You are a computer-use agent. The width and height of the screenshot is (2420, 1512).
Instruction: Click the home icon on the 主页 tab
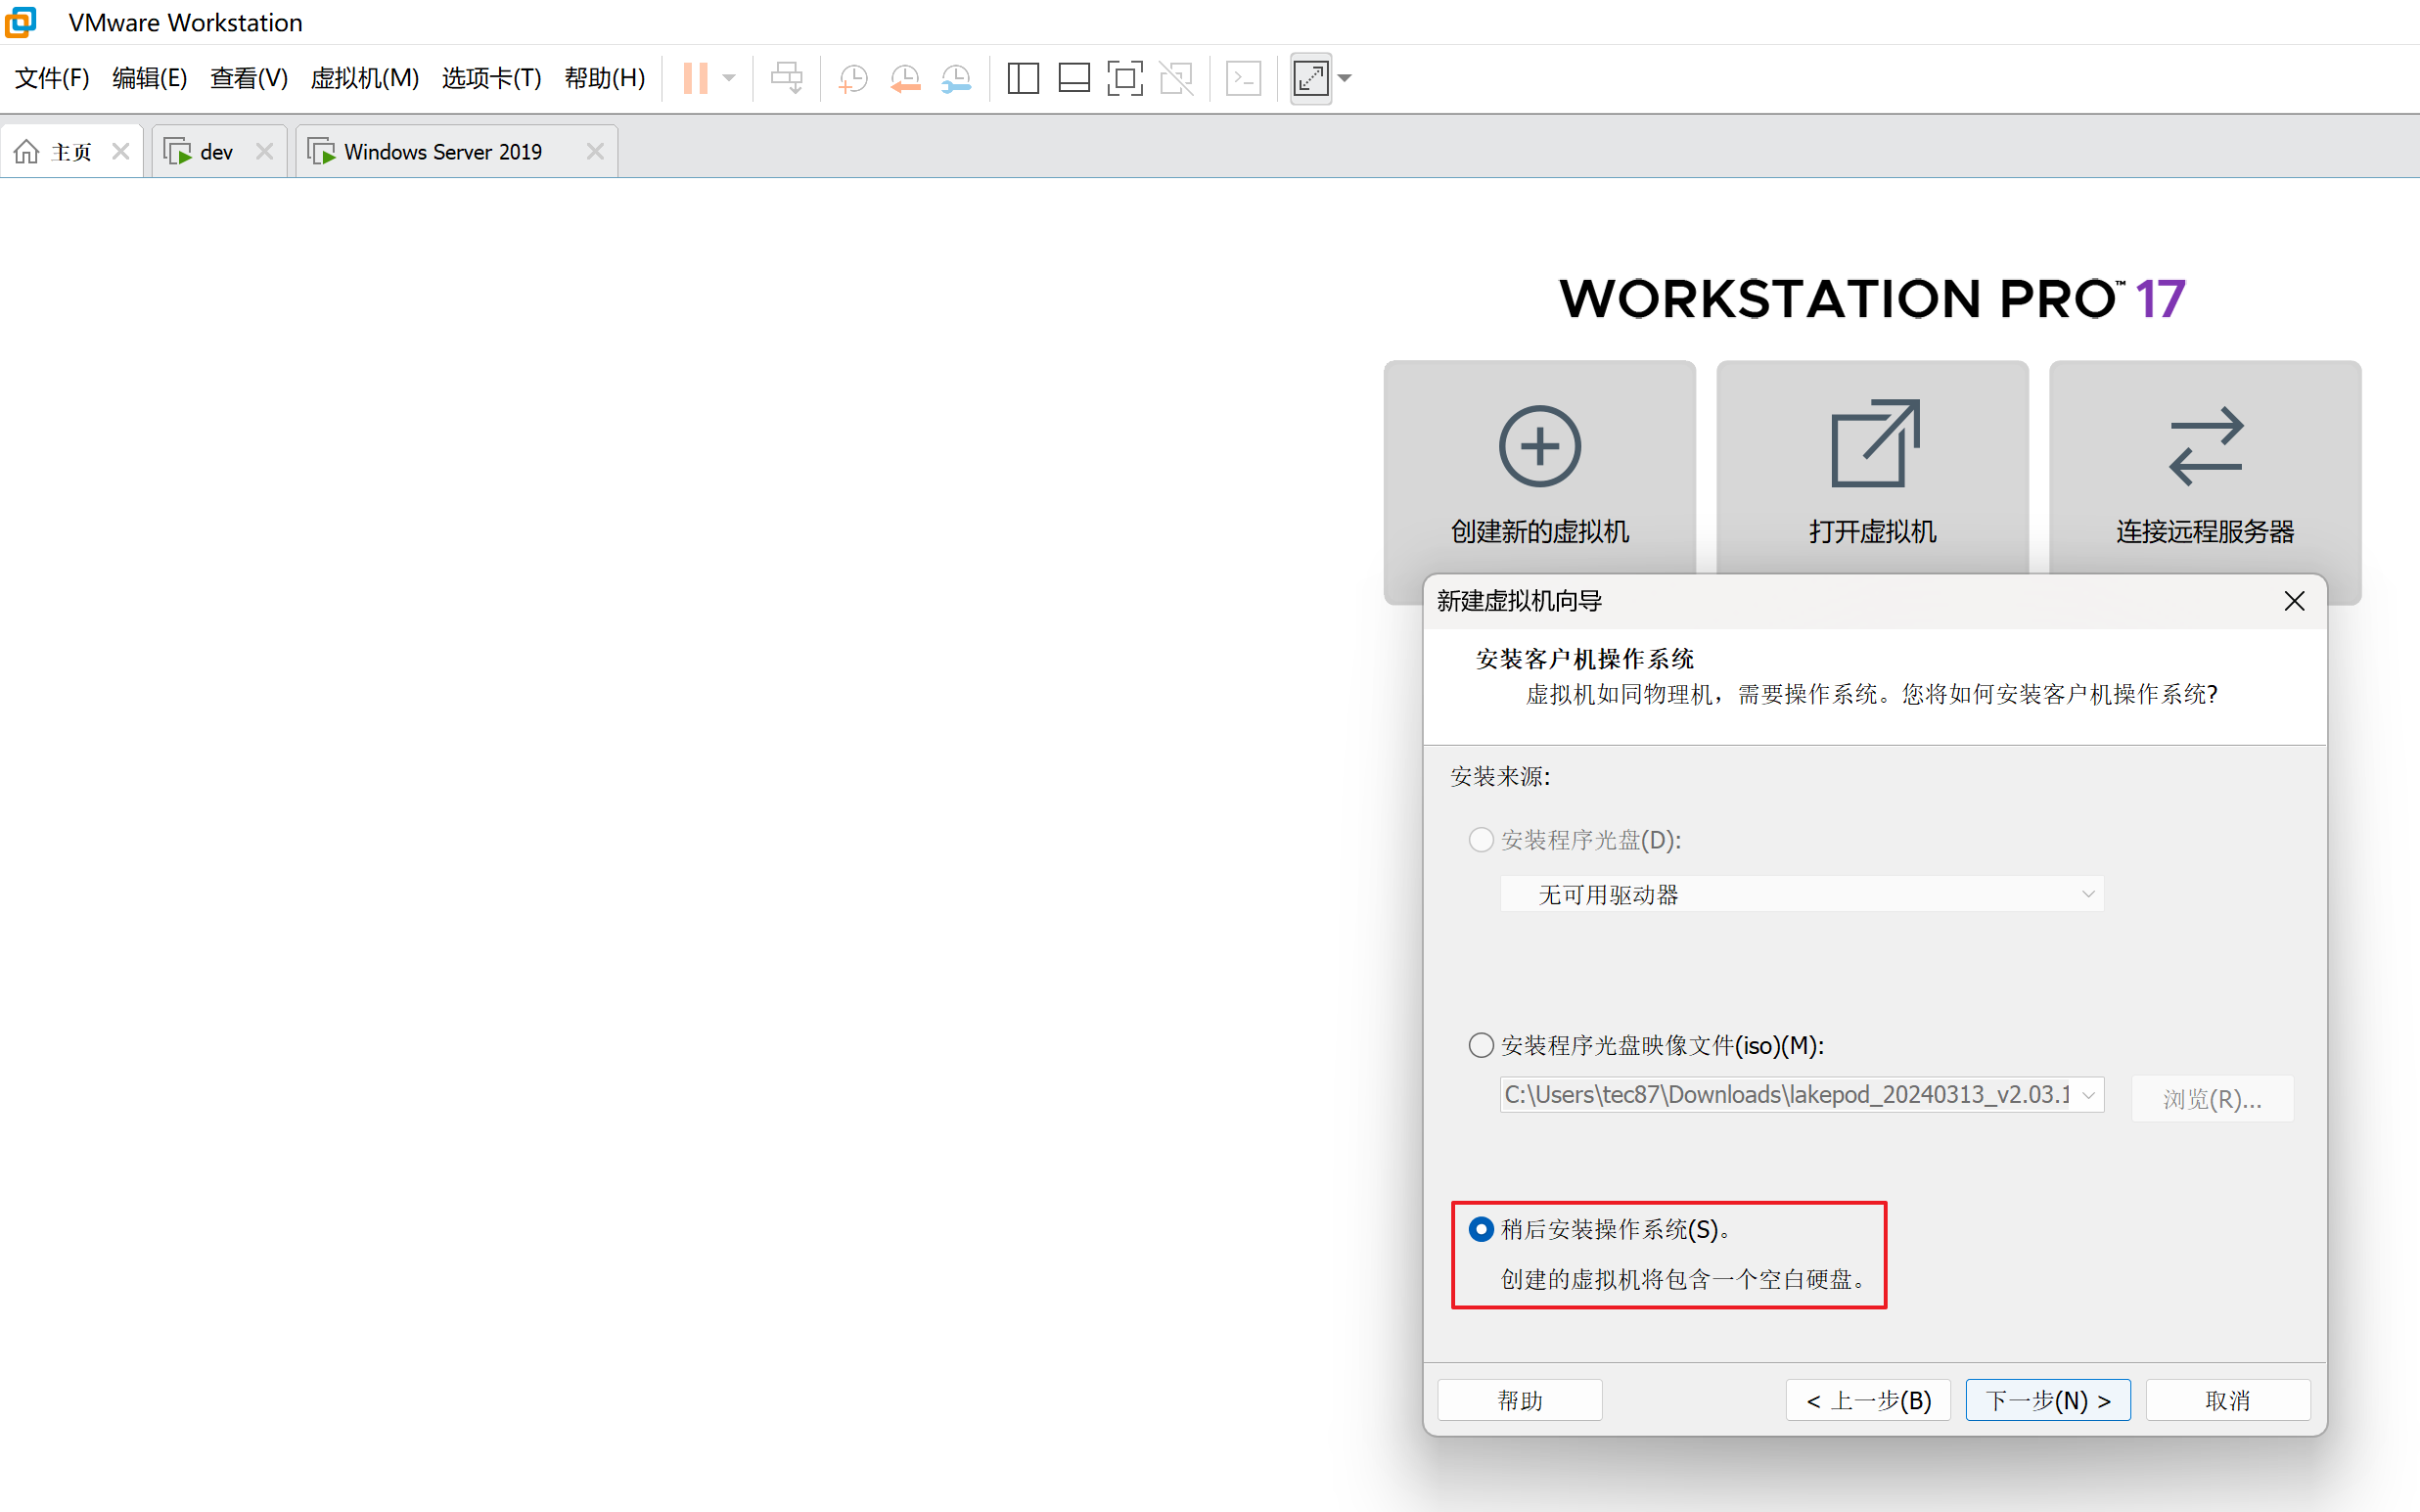coord(27,151)
